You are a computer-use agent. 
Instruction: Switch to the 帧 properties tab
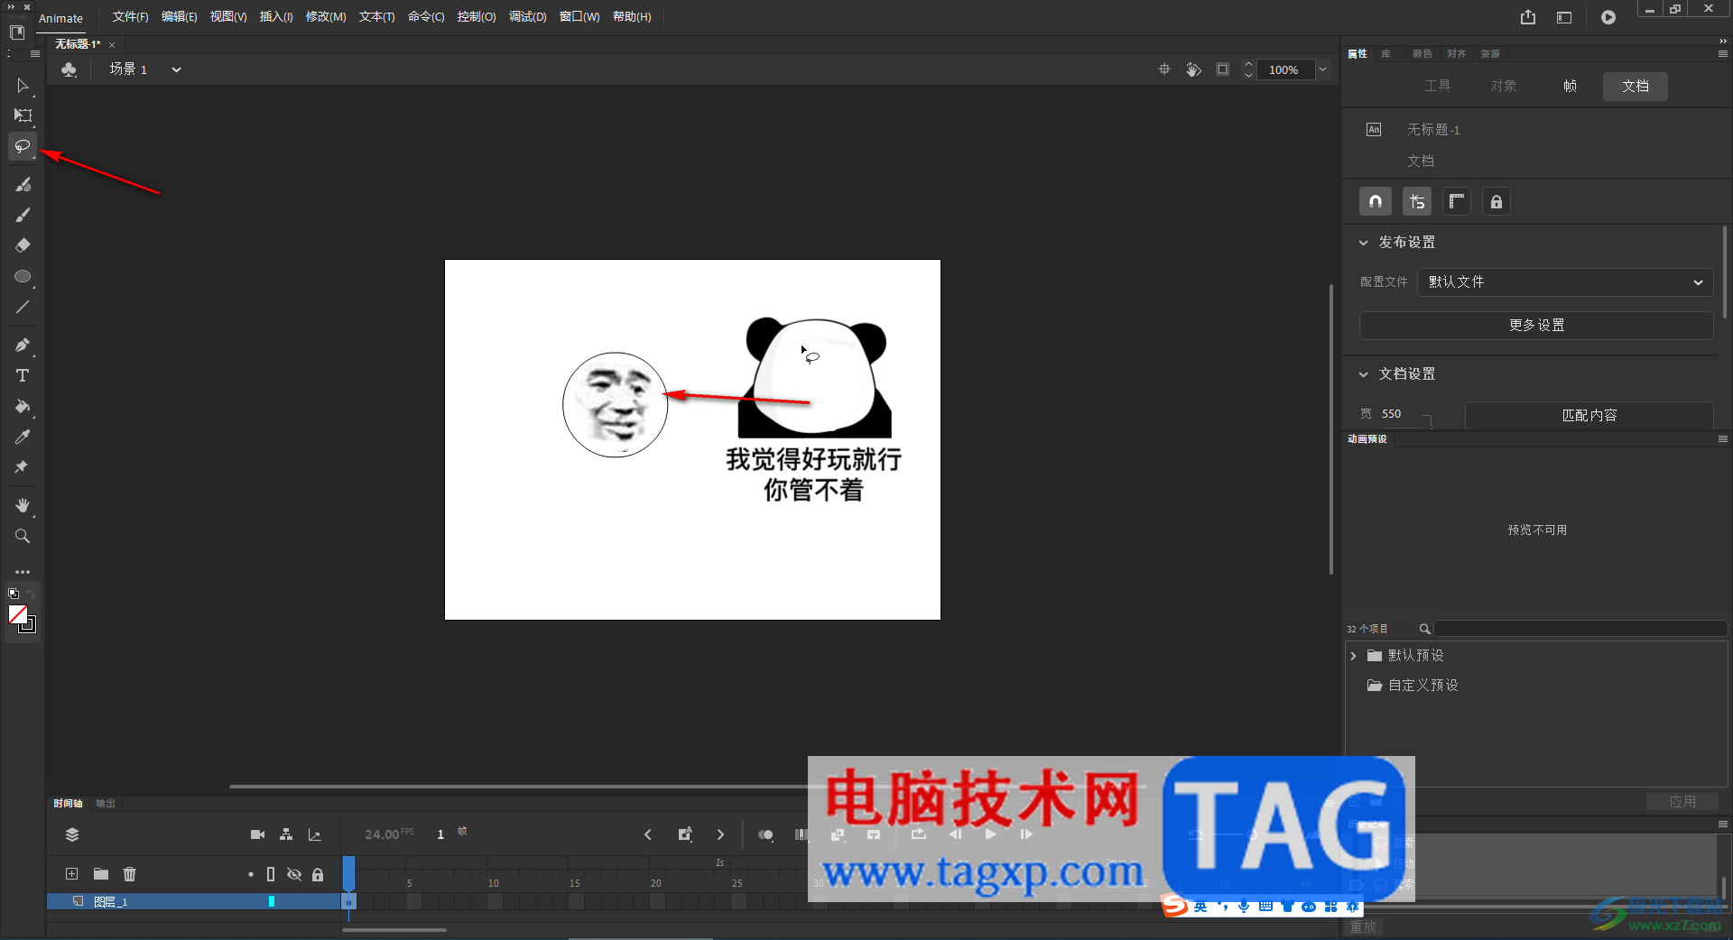click(x=1570, y=87)
